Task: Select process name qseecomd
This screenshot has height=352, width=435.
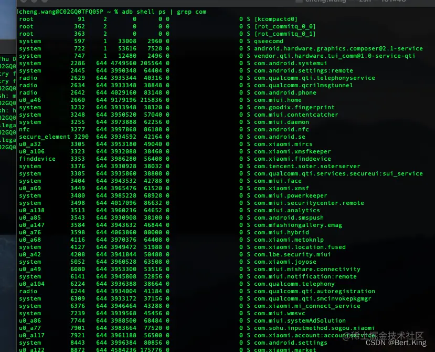Action: point(269,41)
